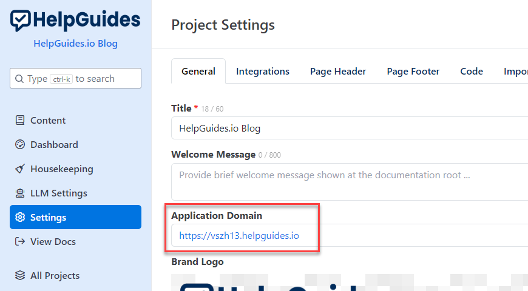Open the Page Header tab

point(338,72)
